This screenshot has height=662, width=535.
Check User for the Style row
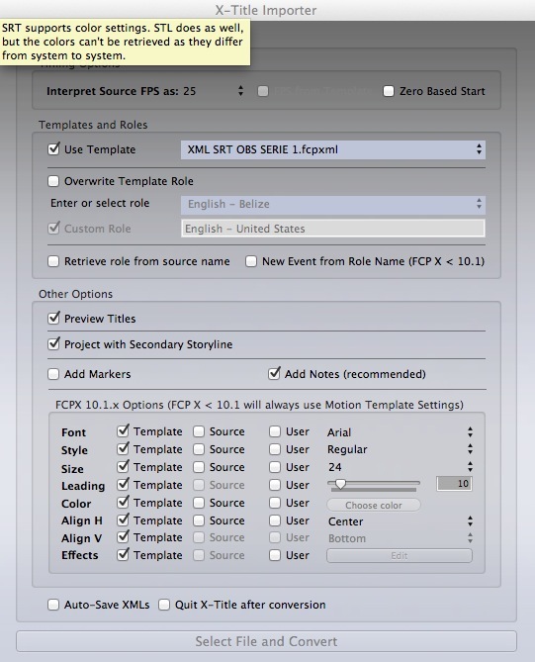275,449
